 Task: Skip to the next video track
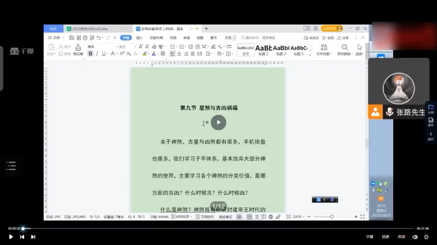pos(33,237)
